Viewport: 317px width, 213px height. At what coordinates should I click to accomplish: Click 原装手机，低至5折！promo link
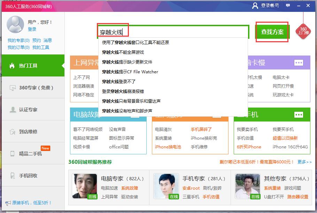(32, 203)
